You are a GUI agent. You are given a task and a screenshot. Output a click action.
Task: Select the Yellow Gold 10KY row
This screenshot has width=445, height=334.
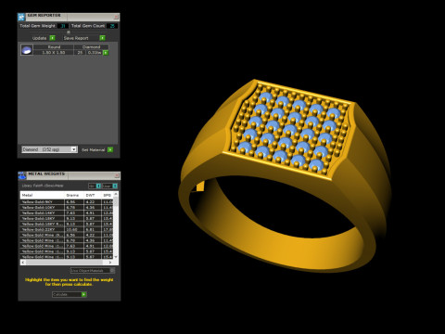pos(67,208)
